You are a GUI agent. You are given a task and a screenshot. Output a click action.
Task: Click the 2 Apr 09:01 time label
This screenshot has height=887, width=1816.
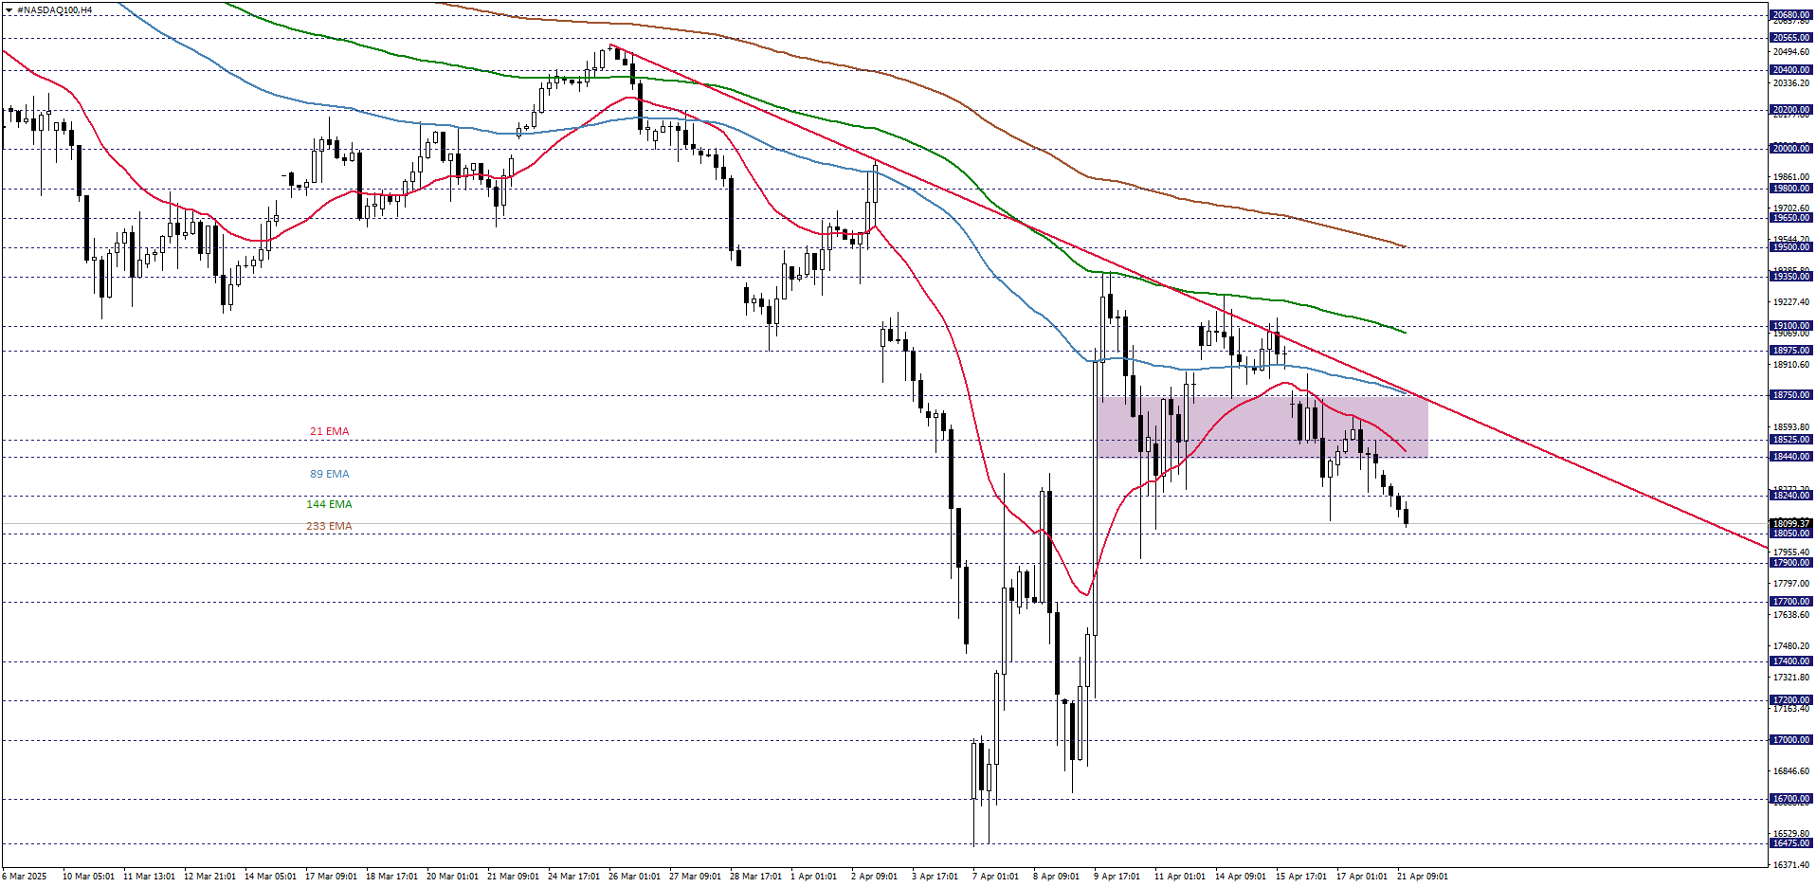(874, 877)
